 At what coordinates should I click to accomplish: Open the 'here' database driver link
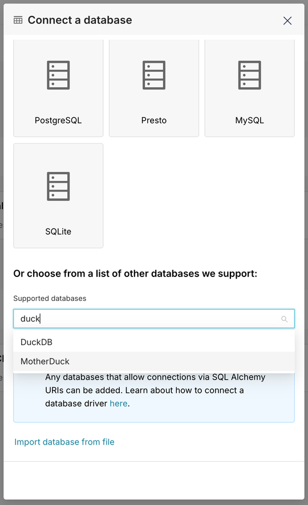[x=119, y=404]
